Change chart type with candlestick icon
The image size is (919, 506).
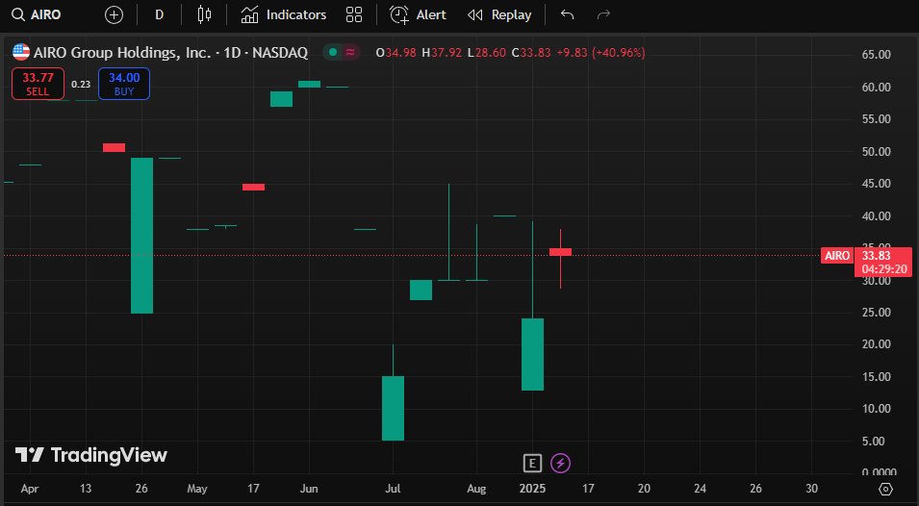204,14
